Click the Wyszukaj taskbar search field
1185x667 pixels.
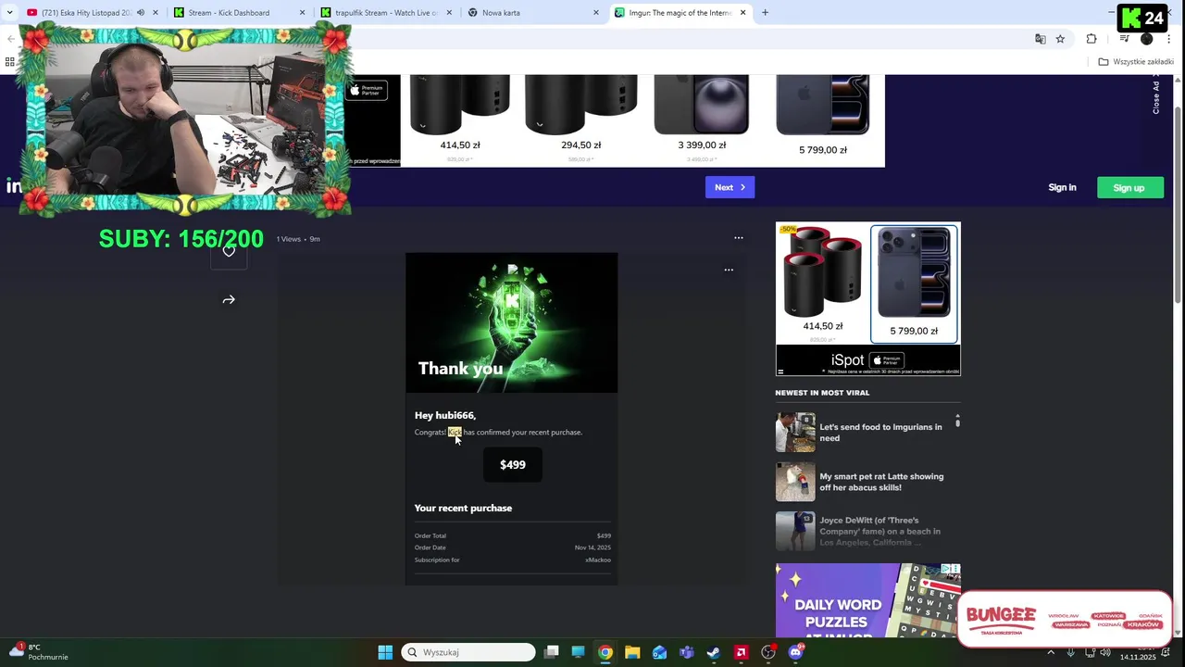(469, 652)
